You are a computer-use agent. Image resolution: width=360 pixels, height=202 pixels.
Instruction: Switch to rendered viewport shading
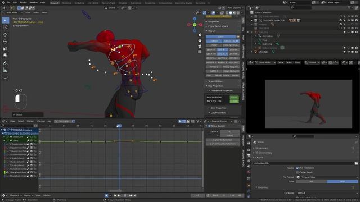[x=238, y=13]
